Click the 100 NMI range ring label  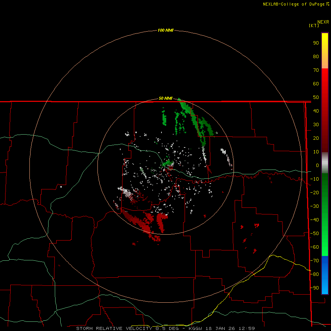tap(165, 30)
